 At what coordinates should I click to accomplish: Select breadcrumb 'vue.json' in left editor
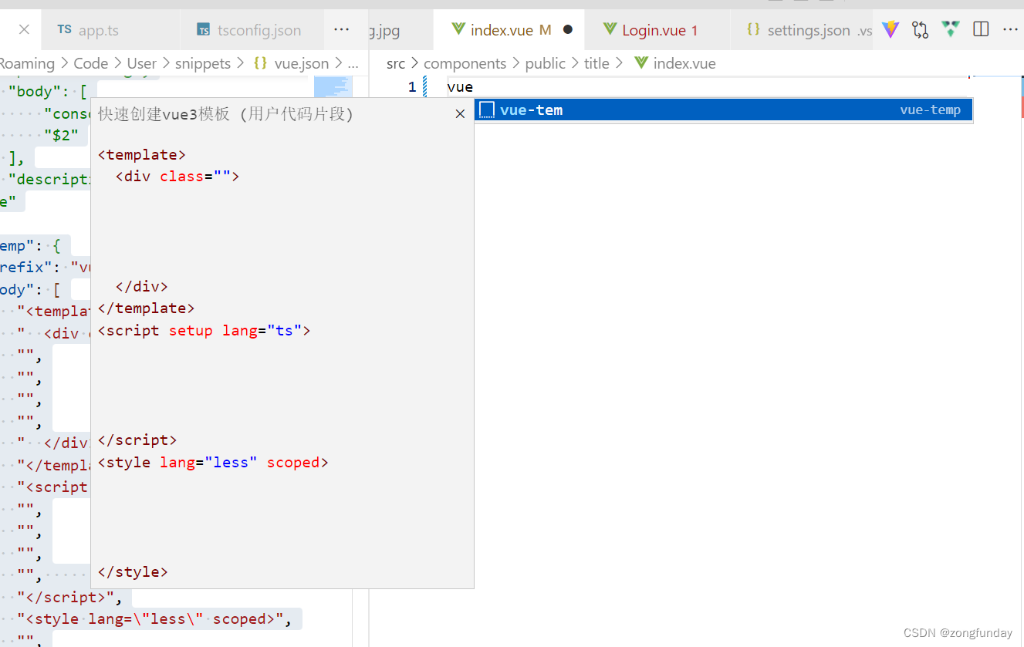302,63
